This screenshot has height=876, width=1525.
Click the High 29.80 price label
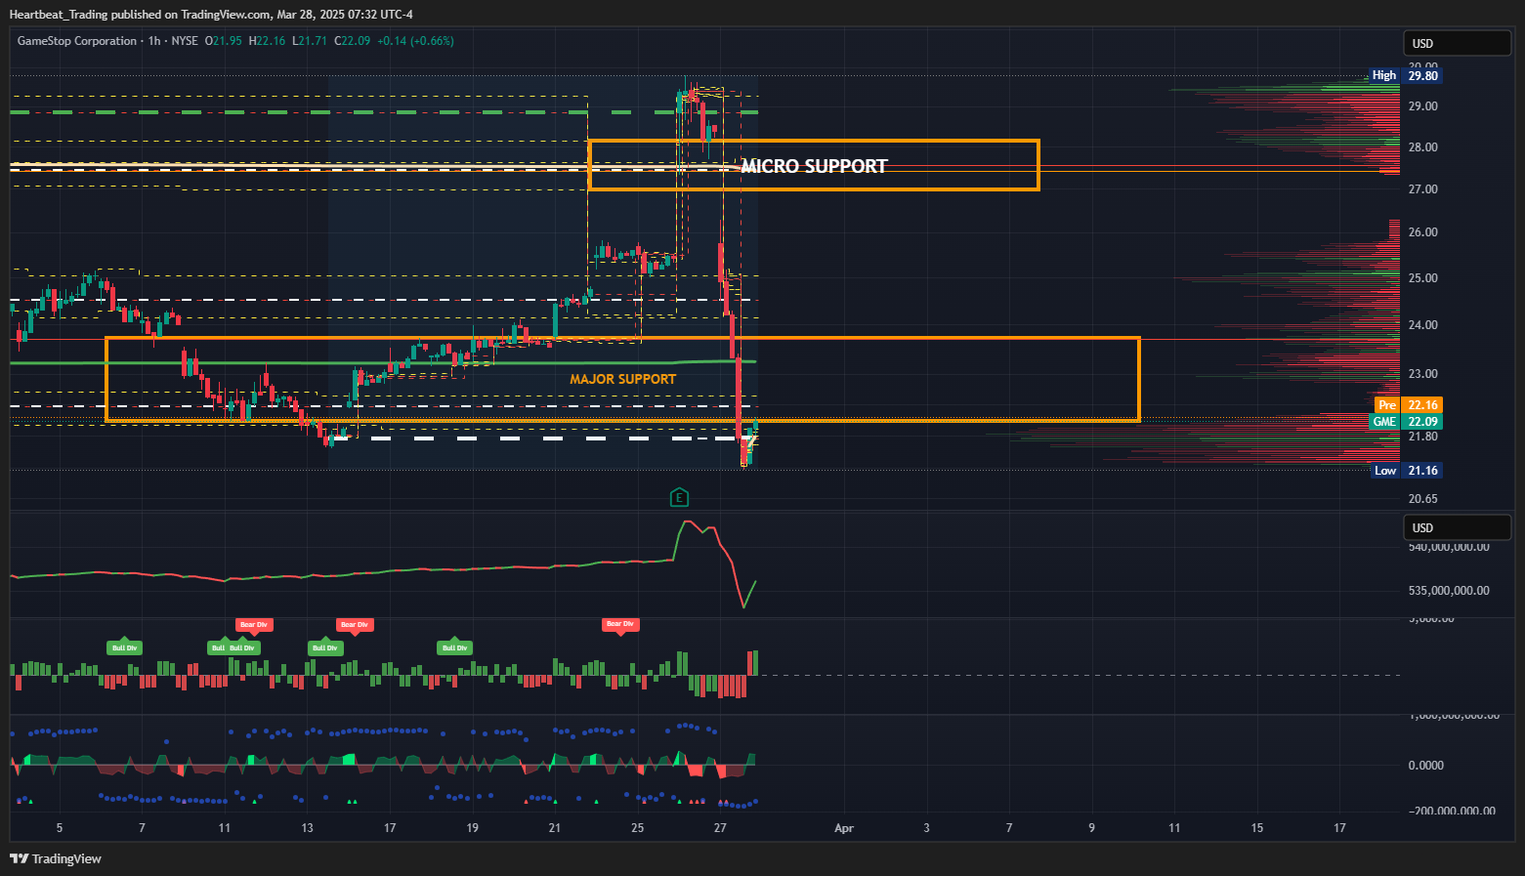(1404, 75)
